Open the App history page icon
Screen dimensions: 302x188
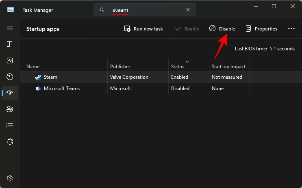tap(10, 77)
